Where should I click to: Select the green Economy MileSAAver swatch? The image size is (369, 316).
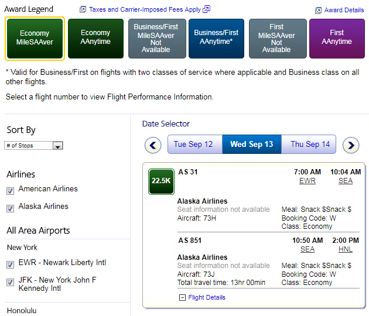[x=35, y=38]
